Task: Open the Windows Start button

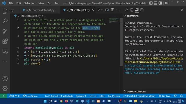Action: click(45, 101)
